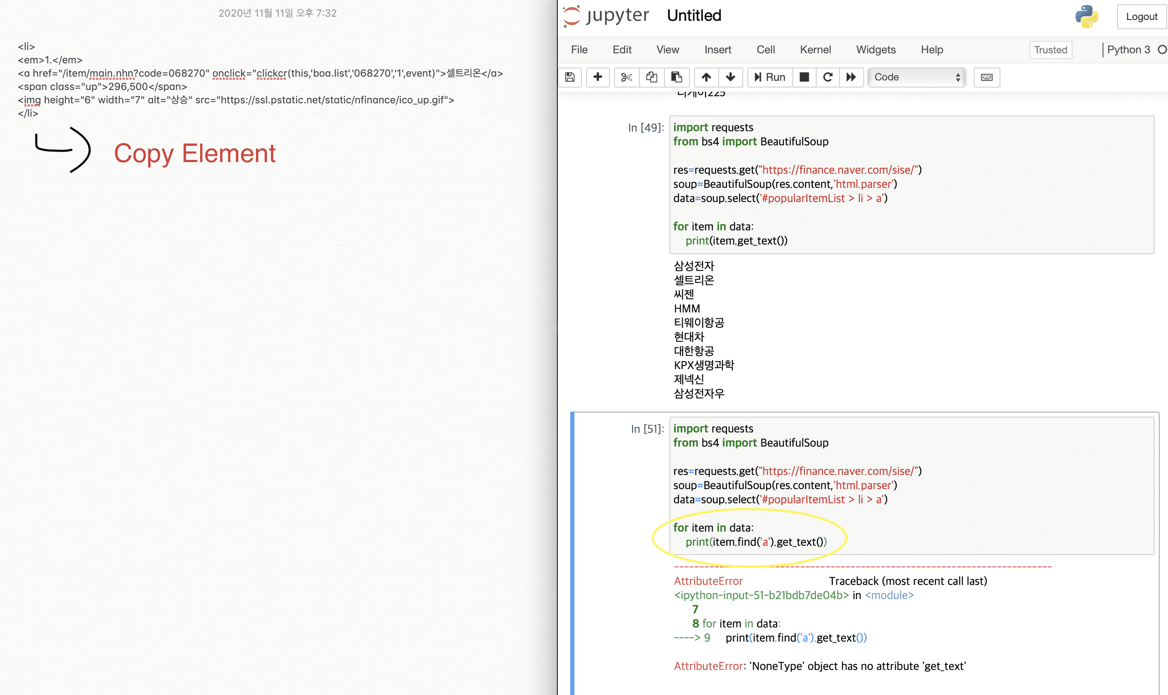Click output line KPX생명과학
This screenshot has width=1168, height=695.
click(704, 365)
